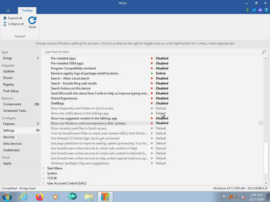
Task: Click the help question mark icon
Action: (x=266, y=10)
